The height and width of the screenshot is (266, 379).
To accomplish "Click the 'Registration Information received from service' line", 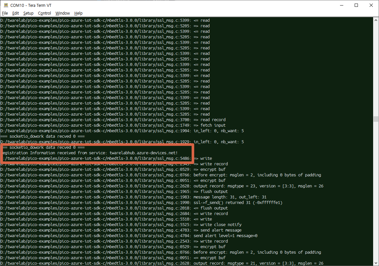I will (90, 153).
